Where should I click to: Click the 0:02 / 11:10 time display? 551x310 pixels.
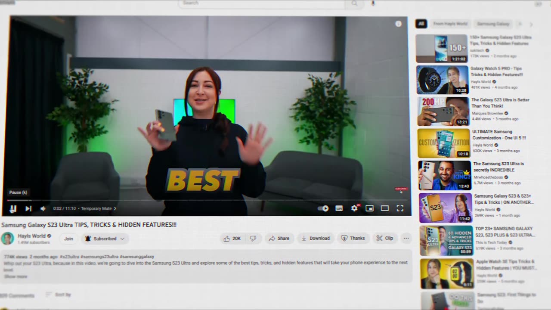pyautogui.click(x=65, y=209)
